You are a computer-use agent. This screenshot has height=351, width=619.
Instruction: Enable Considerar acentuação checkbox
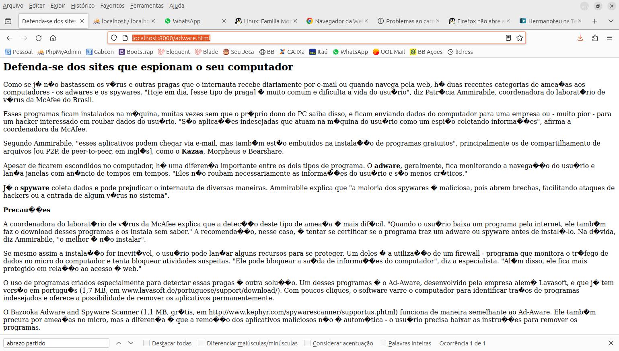[307, 343]
